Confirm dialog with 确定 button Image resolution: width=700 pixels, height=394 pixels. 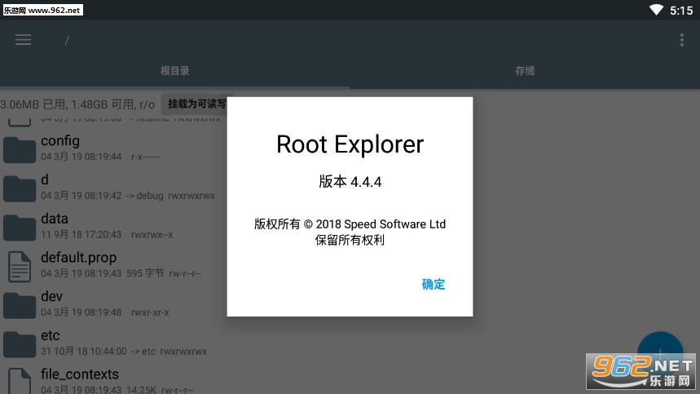(x=433, y=284)
